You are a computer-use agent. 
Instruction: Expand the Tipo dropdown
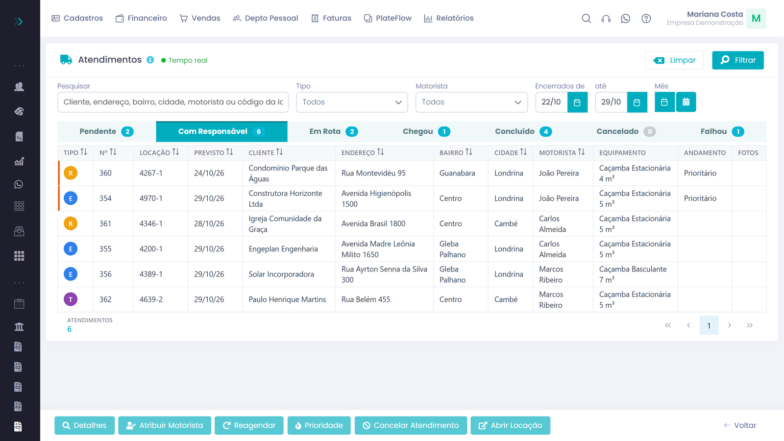(x=352, y=102)
